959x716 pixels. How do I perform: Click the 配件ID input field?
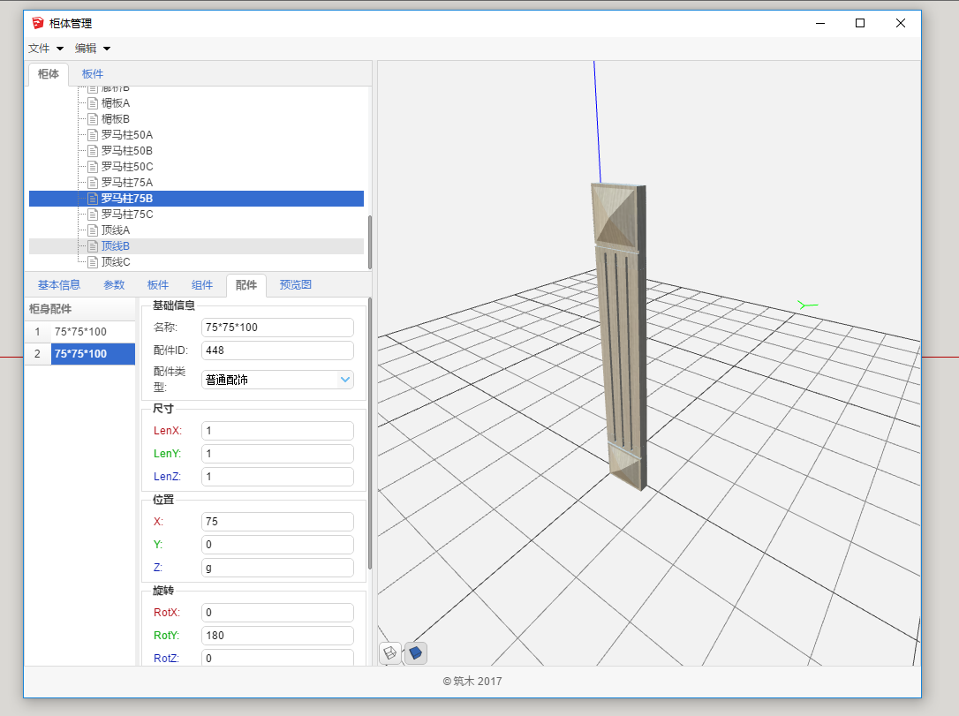pyautogui.click(x=277, y=350)
